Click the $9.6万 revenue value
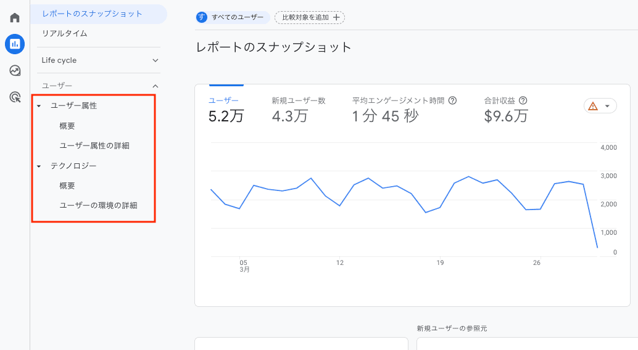 [x=506, y=116]
